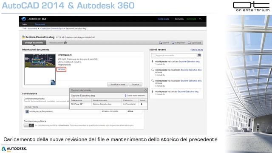Open the nicola piazza user dropdown
The height and width of the screenshot is (153, 272).
point(164,19)
